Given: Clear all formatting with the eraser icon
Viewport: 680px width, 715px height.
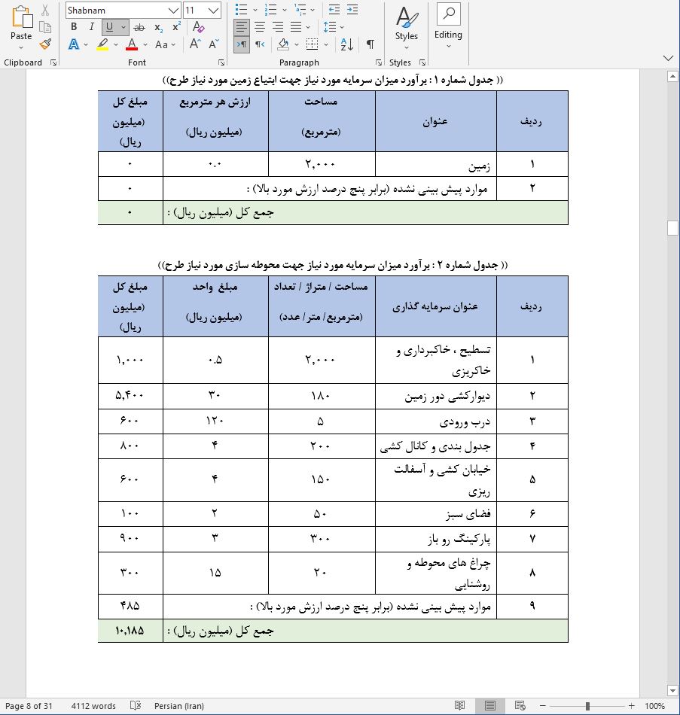Looking at the screenshot, I should coord(197,26).
